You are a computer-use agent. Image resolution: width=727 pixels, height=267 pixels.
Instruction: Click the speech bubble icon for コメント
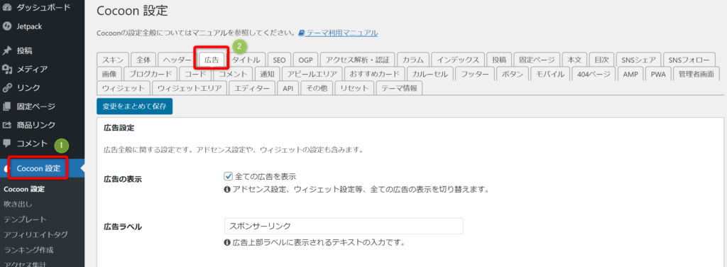(x=6, y=143)
